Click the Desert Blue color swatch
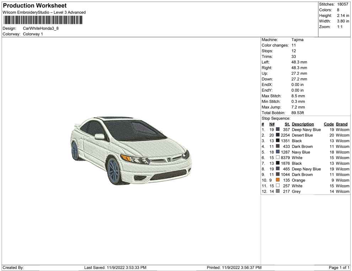Image resolution: width=352 pixels, height=271 pixels. click(x=278, y=135)
